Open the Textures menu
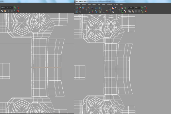 pos(109,5)
